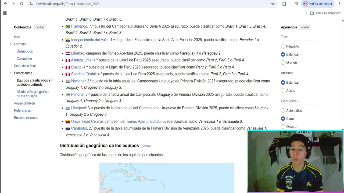
Task: Select Estándar text size
Action: pyautogui.click(x=283, y=54)
